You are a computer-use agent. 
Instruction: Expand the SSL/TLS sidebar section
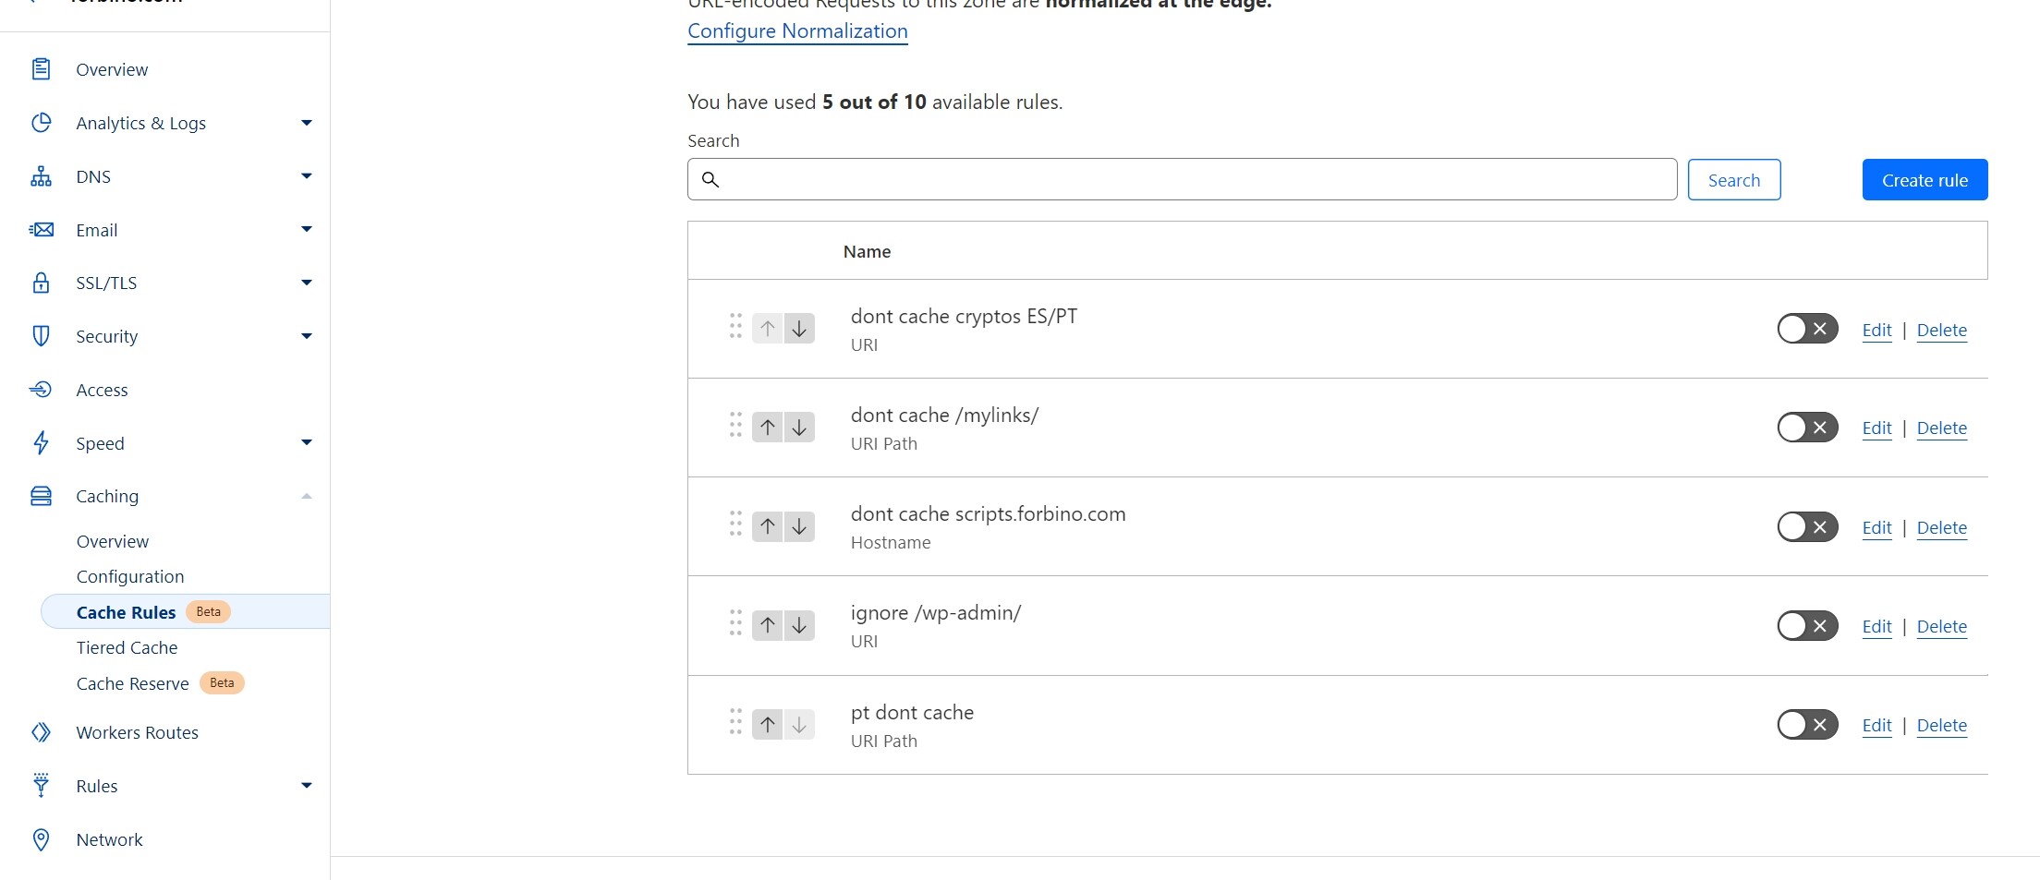[306, 283]
